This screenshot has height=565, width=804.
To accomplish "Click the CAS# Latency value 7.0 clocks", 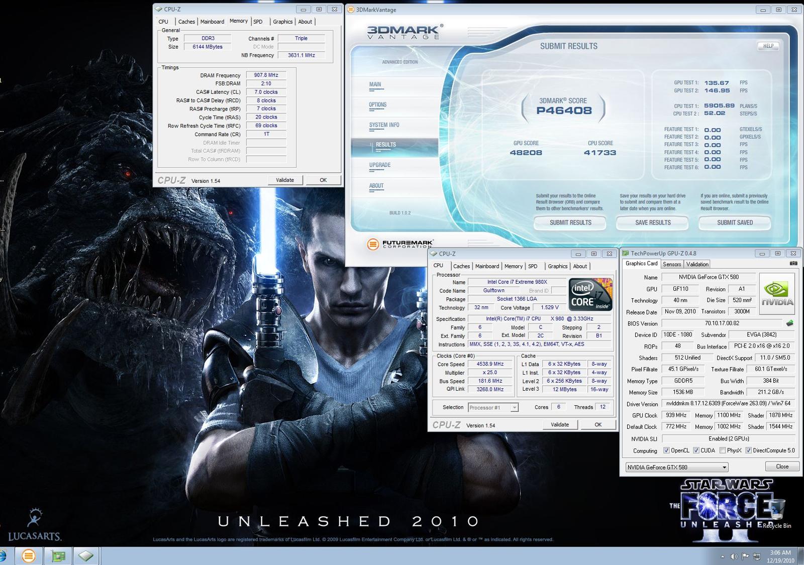I will click(x=266, y=92).
